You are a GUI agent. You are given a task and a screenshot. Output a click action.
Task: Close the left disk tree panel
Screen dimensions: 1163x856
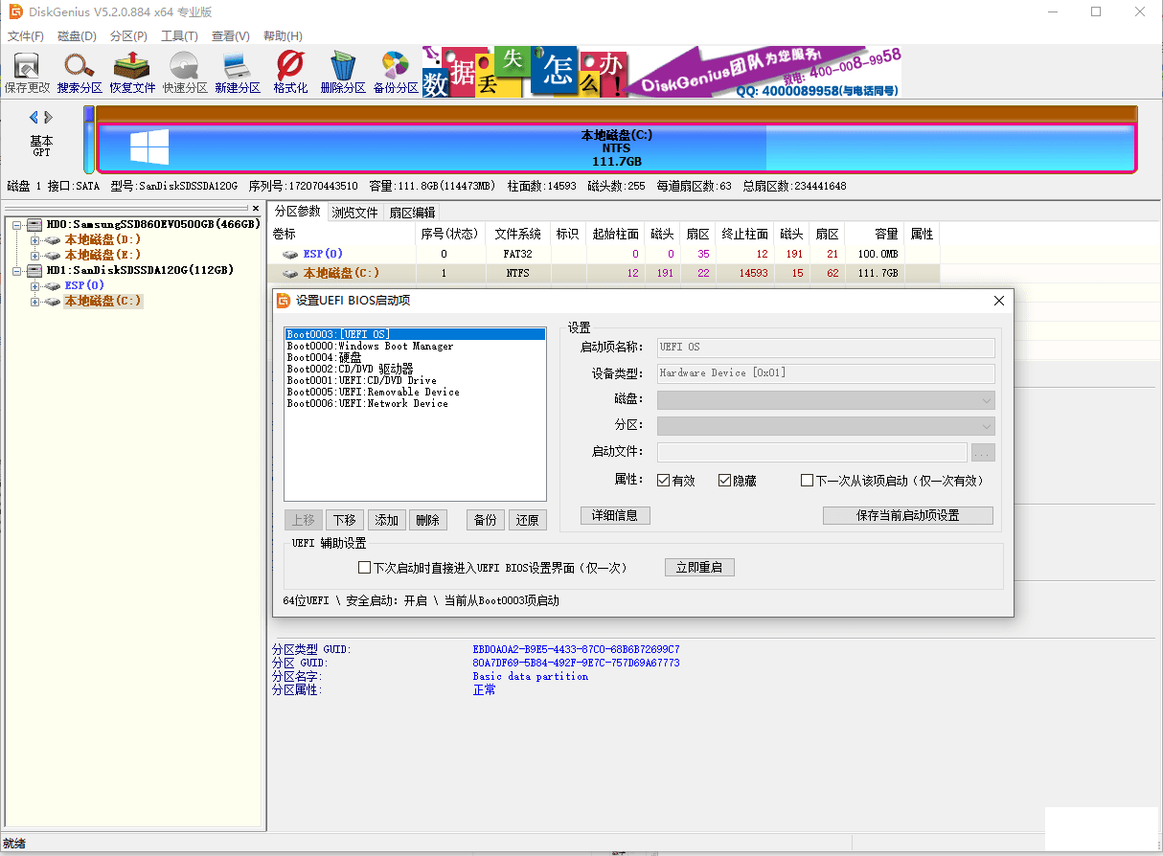tap(256, 208)
